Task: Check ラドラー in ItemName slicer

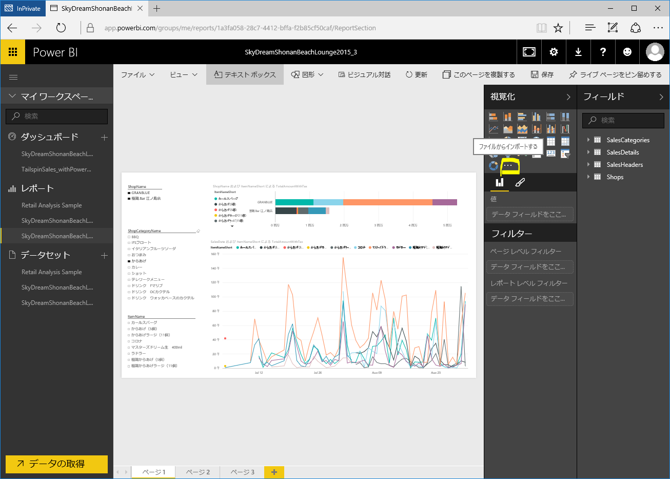Action: (x=129, y=353)
